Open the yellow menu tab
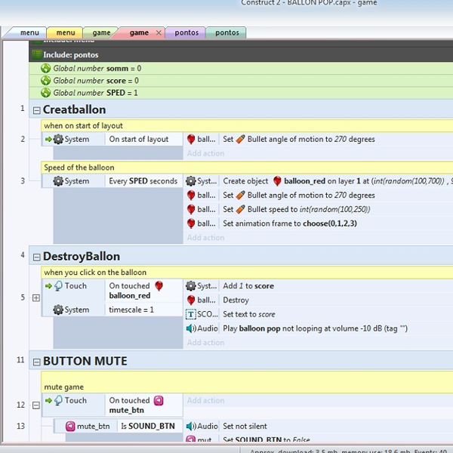 (x=66, y=32)
